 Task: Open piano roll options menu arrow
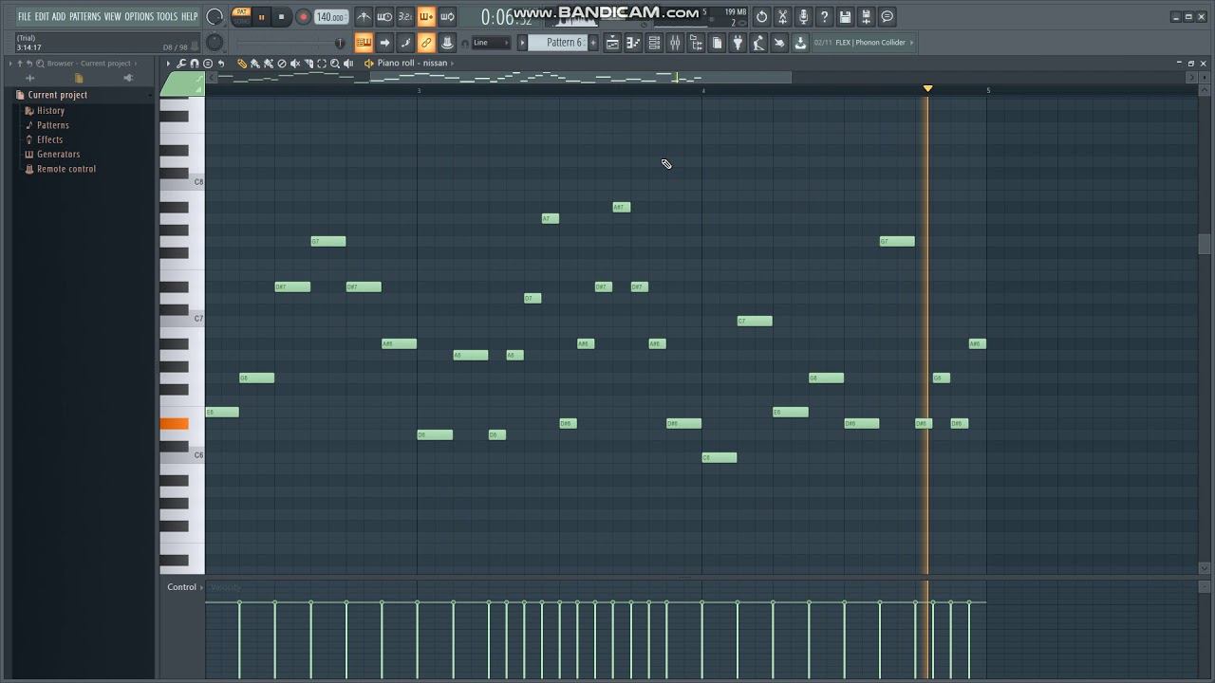tap(168, 64)
